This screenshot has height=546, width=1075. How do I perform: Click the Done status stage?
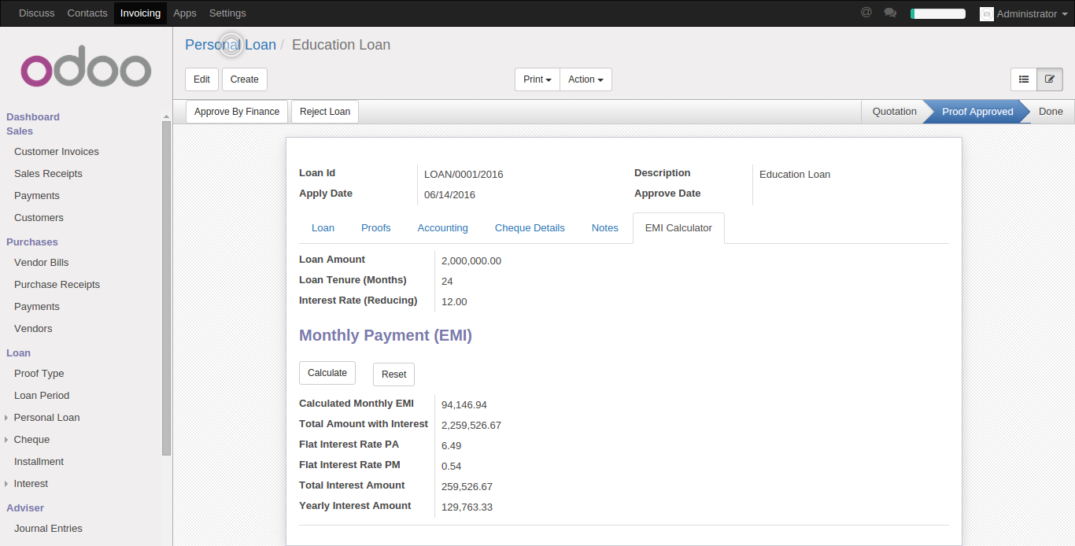[1051, 112]
